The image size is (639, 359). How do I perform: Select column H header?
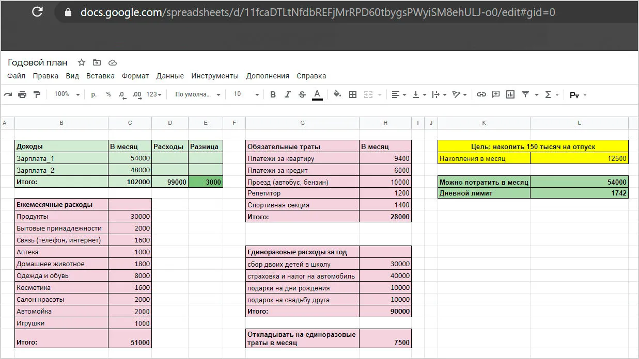[385, 123]
